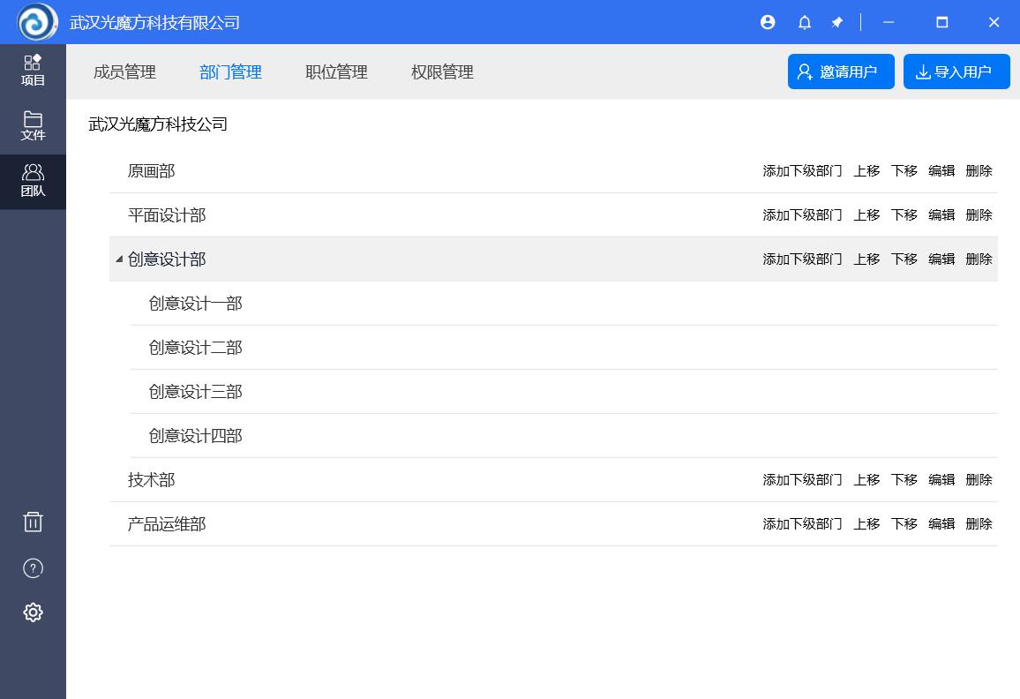Minimize the application window
Image resolution: width=1020 pixels, height=699 pixels.
[889, 22]
